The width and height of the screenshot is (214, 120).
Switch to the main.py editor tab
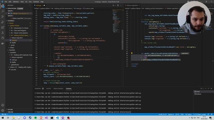[39, 5]
